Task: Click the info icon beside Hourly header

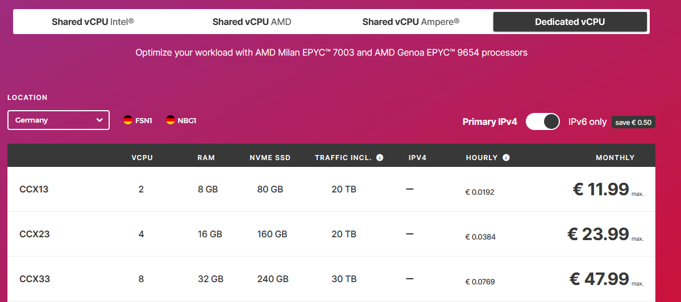Action: [506, 157]
